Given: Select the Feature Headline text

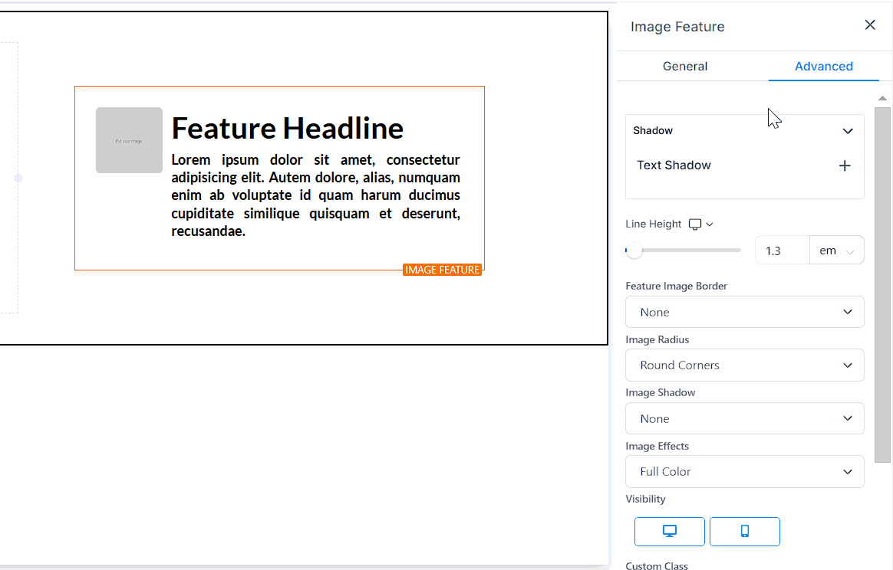Looking at the screenshot, I should 287,129.
